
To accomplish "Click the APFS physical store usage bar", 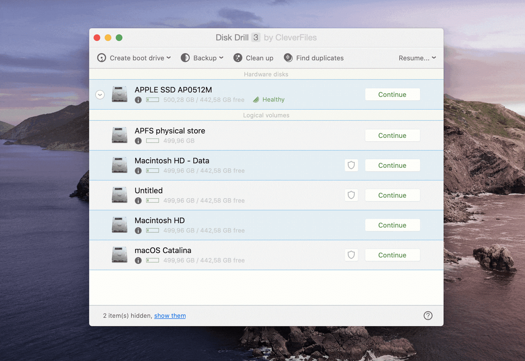I will point(153,141).
